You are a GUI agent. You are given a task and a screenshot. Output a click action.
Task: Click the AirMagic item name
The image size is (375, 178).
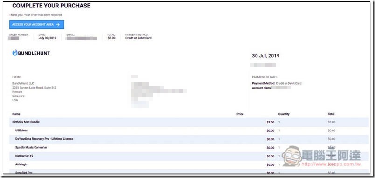tap(21, 164)
